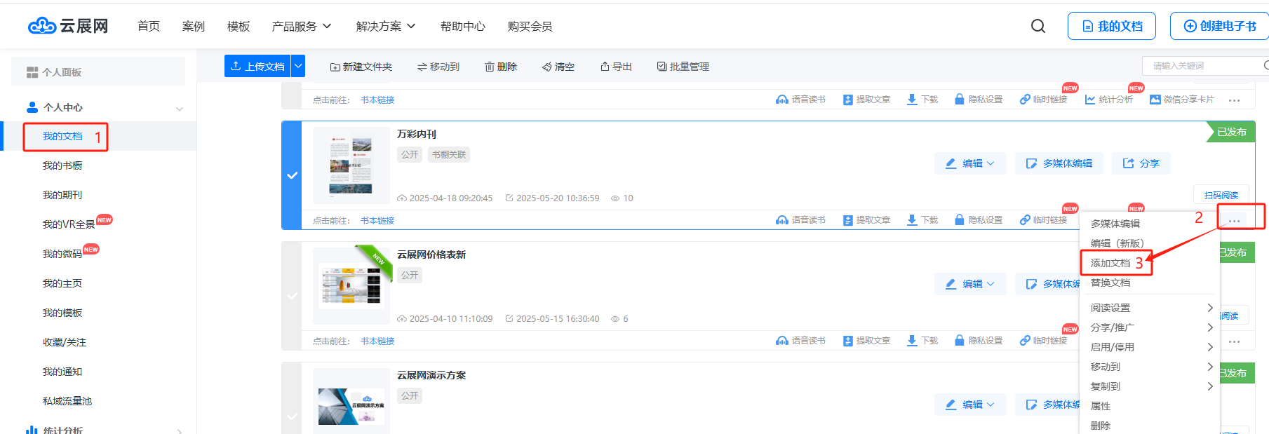Go to 首页 in the top navigation
Viewport: 1269px width, 434px height.
coord(149,26)
